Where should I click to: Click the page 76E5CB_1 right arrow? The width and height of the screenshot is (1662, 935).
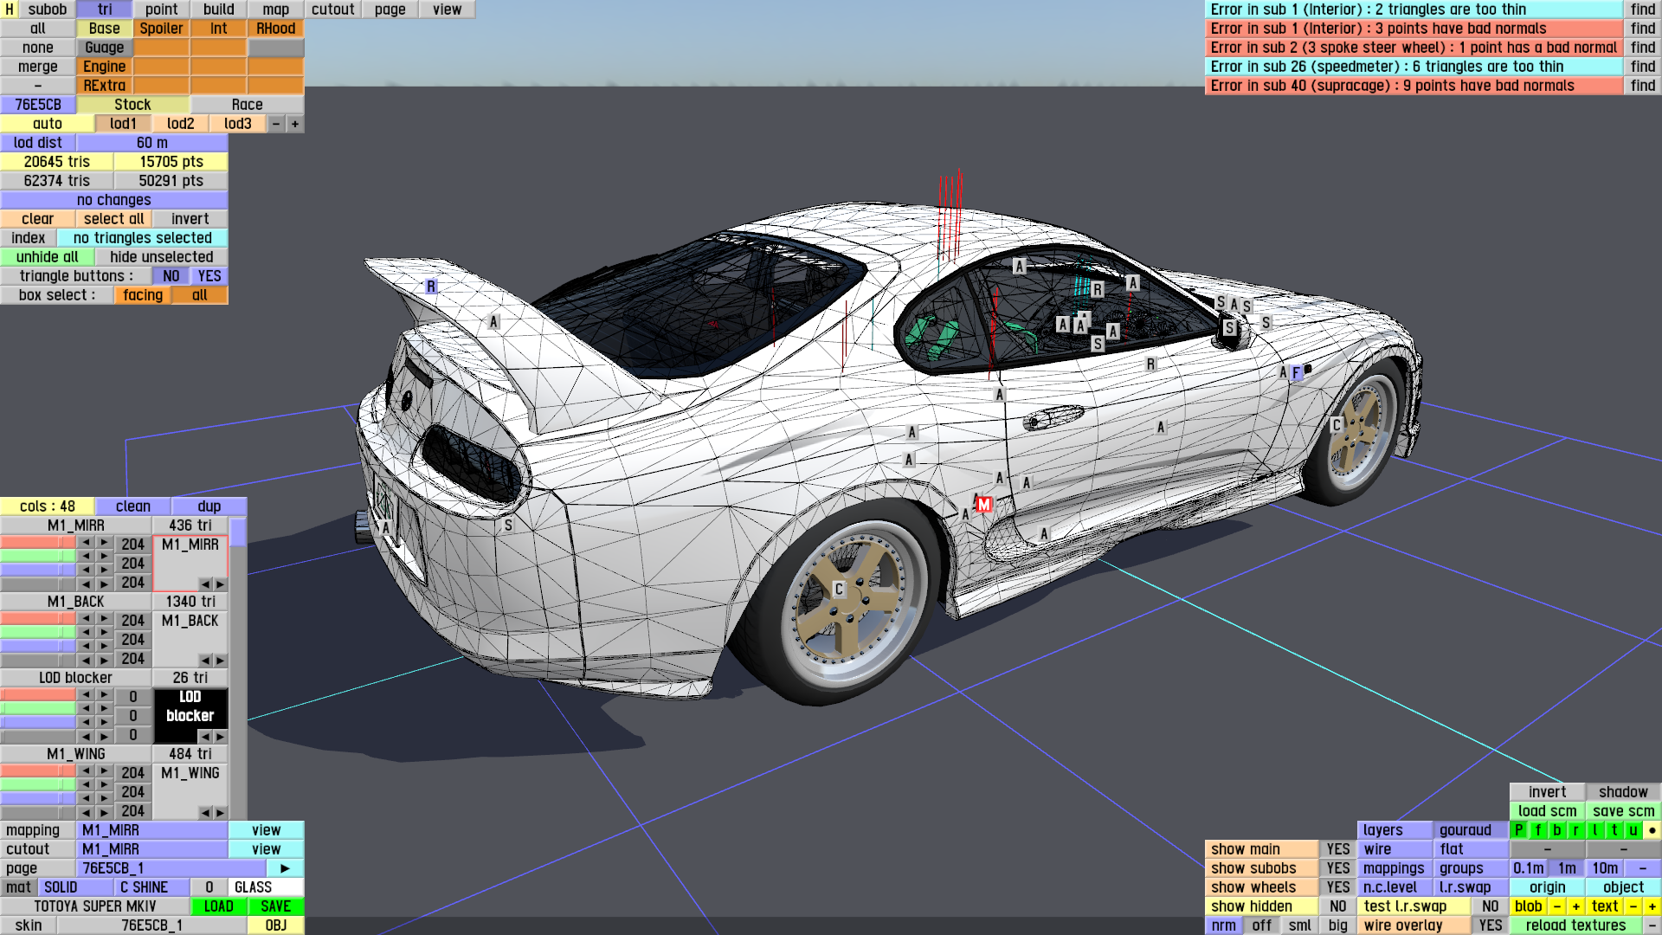tap(285, 868)
